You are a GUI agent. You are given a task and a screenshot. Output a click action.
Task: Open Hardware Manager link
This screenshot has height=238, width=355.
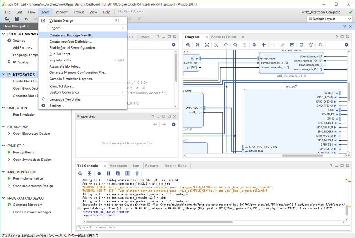(32, 212)
